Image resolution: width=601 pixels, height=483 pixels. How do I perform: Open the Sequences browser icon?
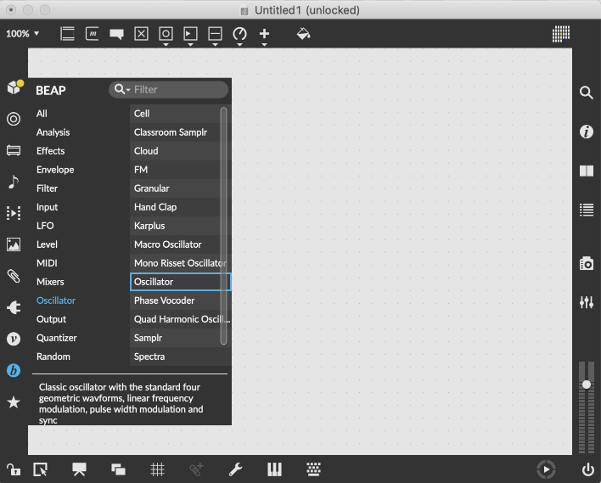click(14, 213)
